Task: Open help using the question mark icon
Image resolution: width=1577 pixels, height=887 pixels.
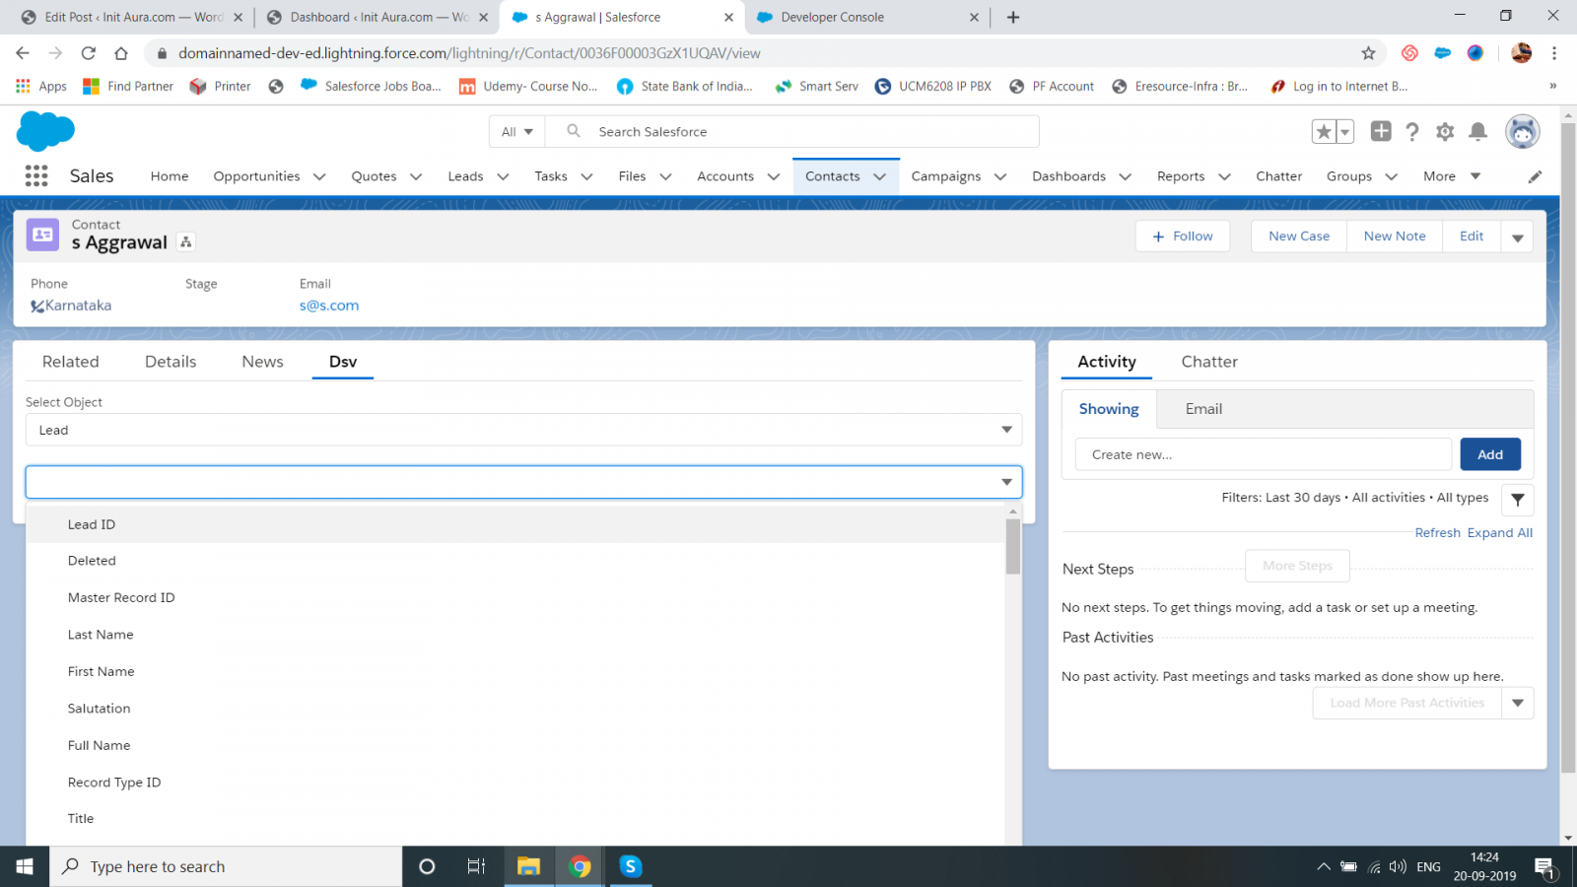Action: (x=1413, y=131)
